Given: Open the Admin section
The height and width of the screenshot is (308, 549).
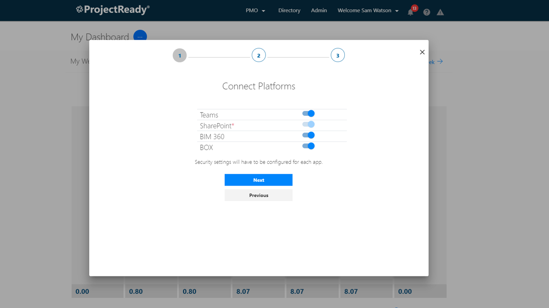Looking at the screenshot, I should (x=319, y=10).
